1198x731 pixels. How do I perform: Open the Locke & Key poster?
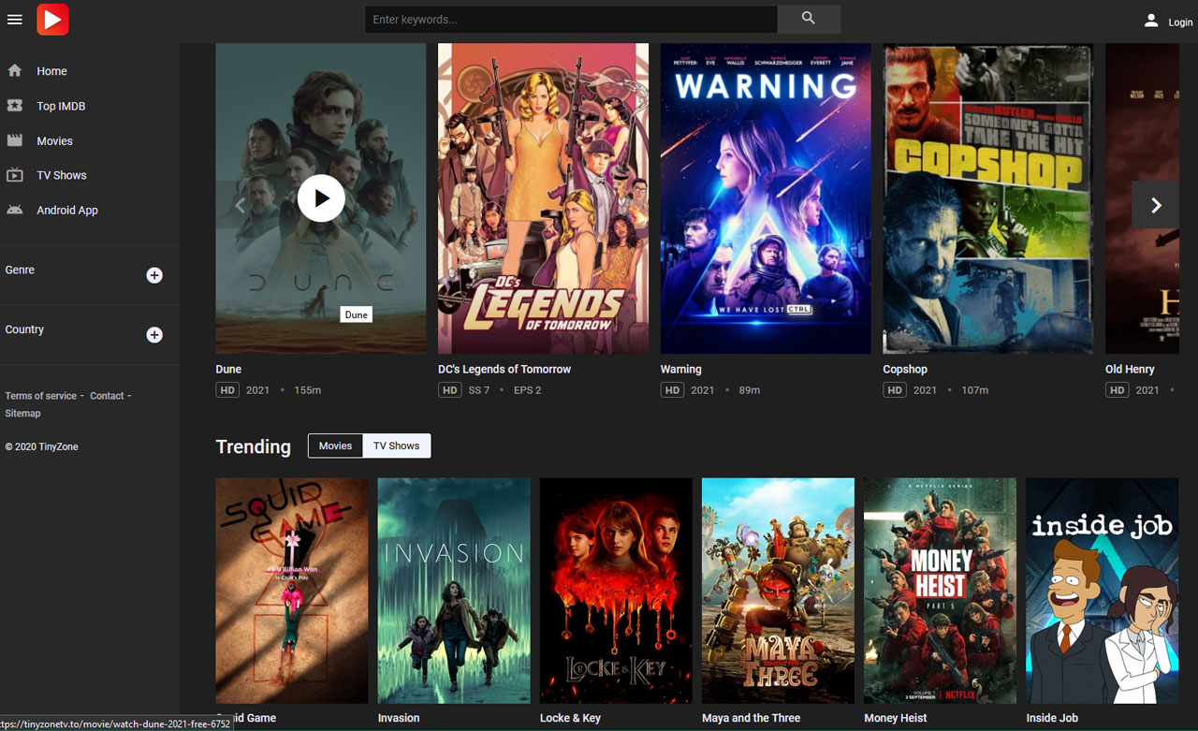[616, 591]
